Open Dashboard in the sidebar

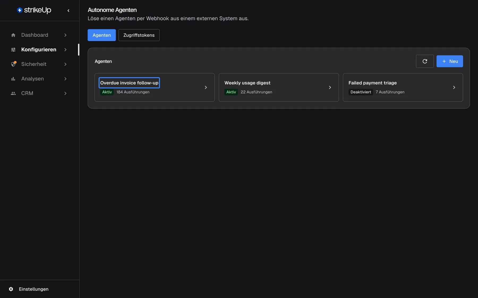tap(39, 35)
